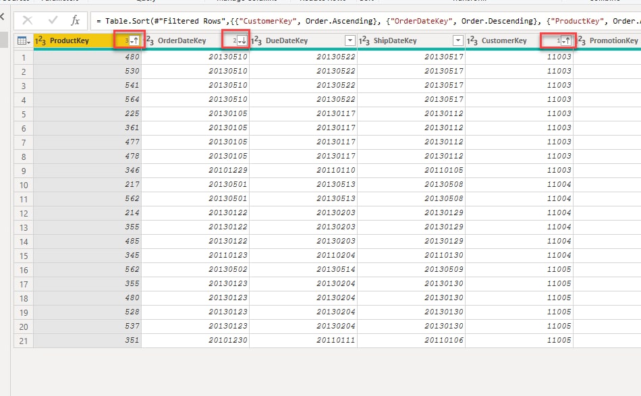This screenshot has height=396, width=641.
Task: Click ProductKey cell 485 in row 14
Action: coord(88,241)
